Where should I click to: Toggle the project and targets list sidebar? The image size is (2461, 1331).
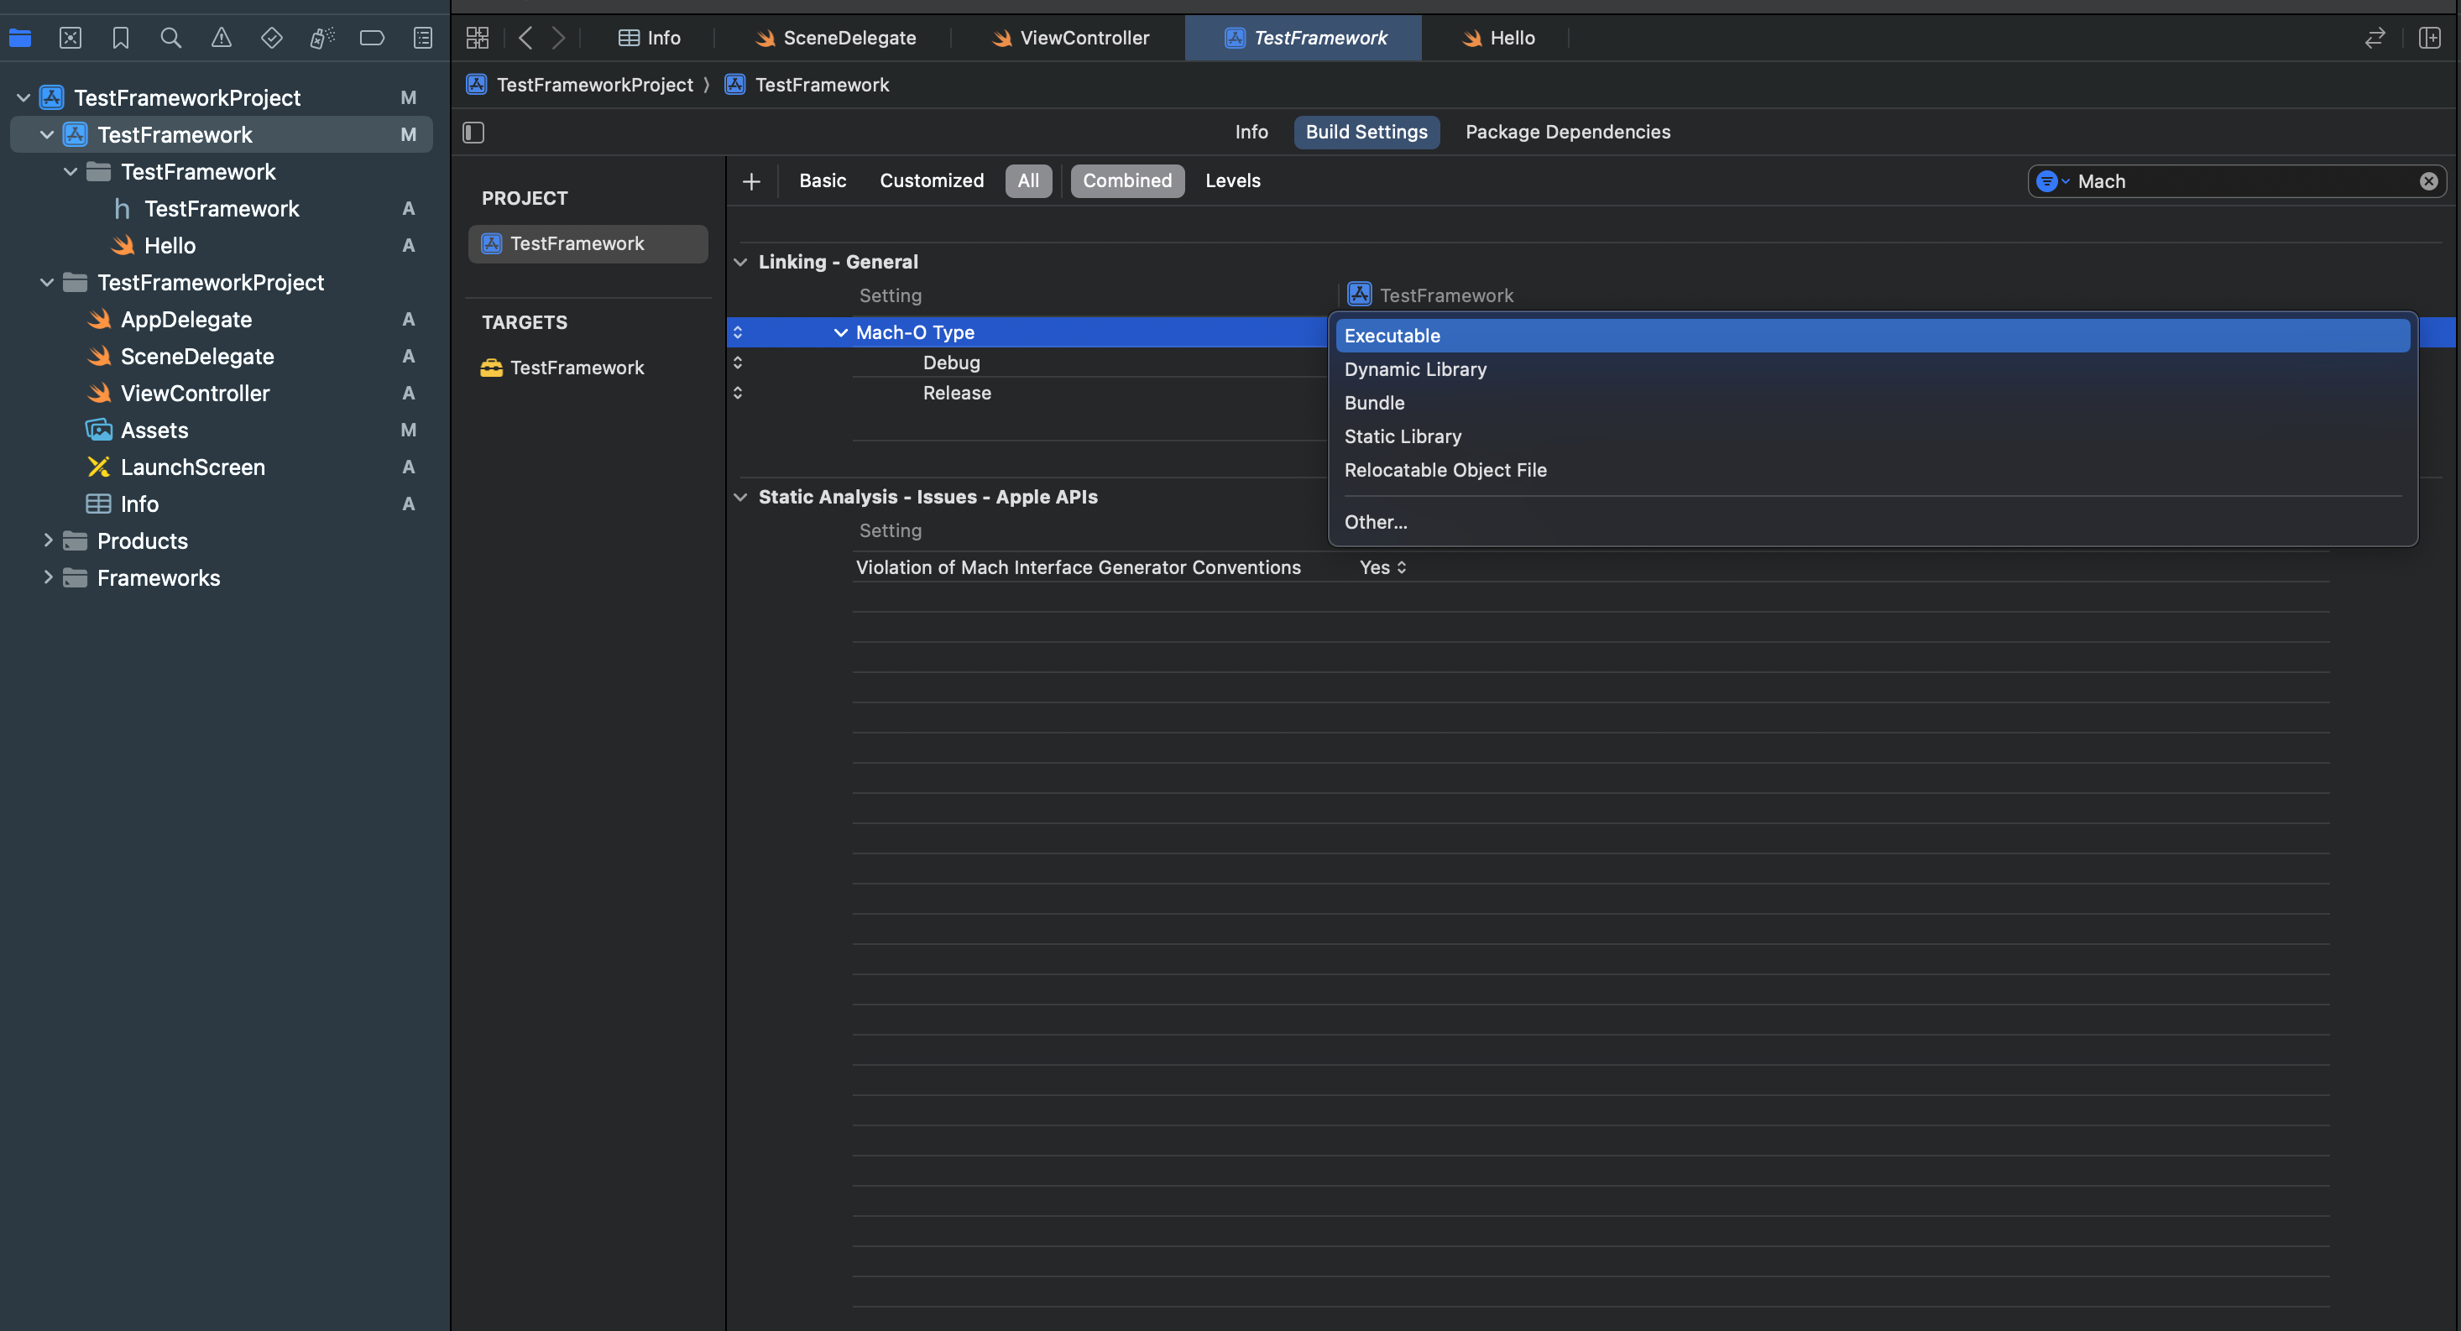tap(474, 133)
